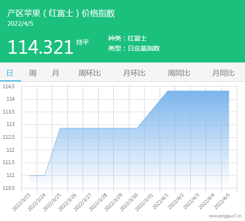Image resolution: width=245 pixels, height=221 pixels.
Task: Switch to the 月 monthly tab
Action: [x=56, y=73]
